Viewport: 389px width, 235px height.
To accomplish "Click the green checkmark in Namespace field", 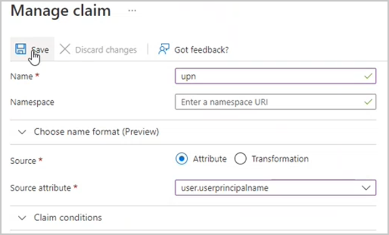I will [366, 102].
